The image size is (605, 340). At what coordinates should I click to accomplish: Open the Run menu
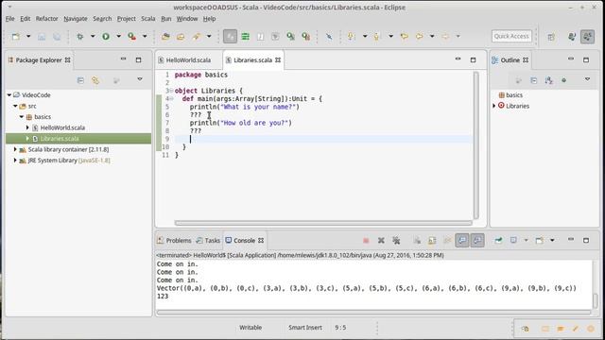[166, 19]
